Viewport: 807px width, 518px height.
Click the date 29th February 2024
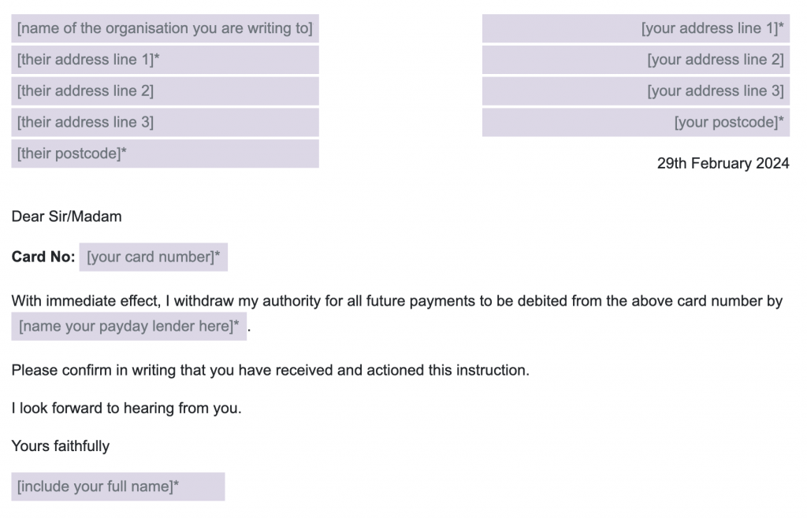click(723, 164)
